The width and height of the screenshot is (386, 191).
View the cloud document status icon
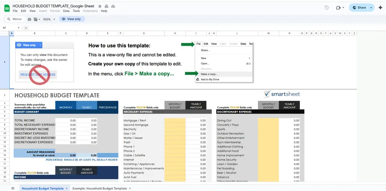click(x=113, y=6)
